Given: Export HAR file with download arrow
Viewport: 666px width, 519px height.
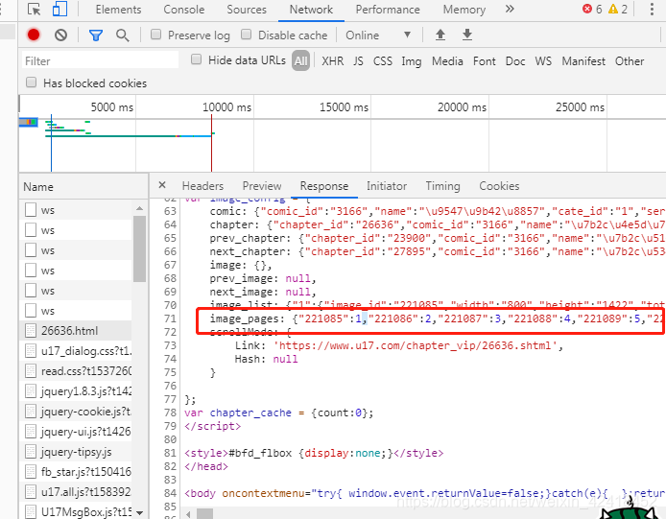Looking at the screenshot, I should point(467,35).
